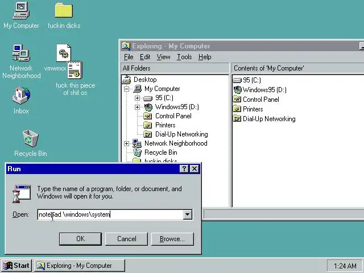Image resolution: width=364 pixels, height=273 pixels.
Task: Click the Contents of 'My Computer' header
Action: tap(298, 68)
